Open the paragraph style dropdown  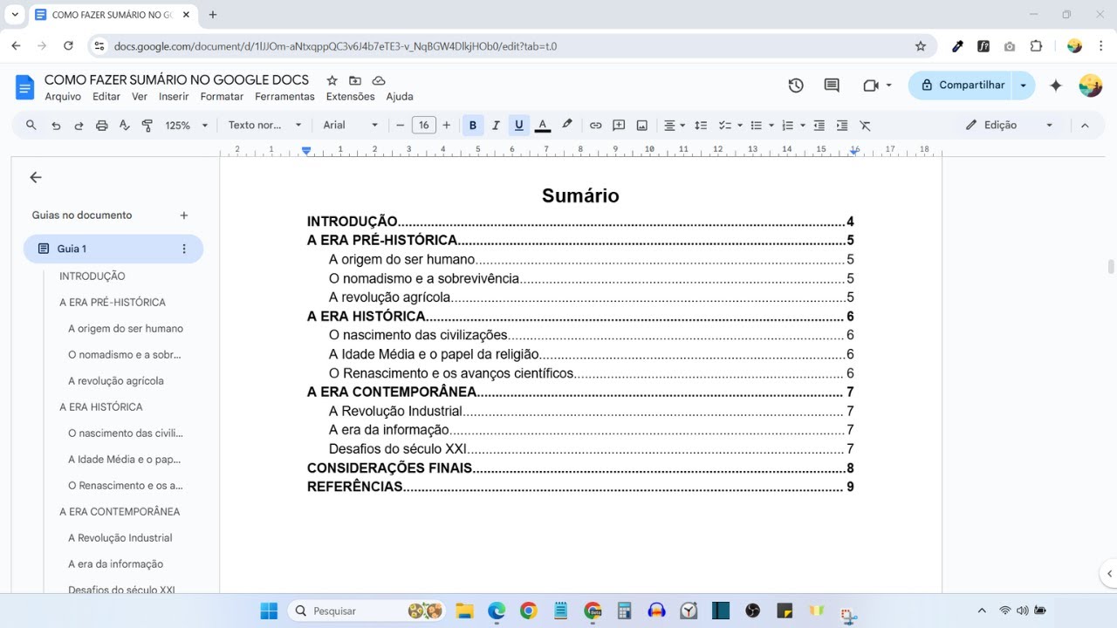click(264, 126)
